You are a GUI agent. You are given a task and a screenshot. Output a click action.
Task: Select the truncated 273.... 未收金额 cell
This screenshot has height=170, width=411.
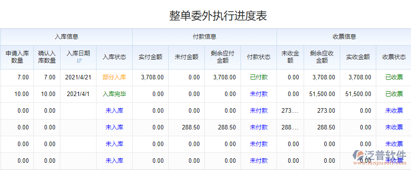(x=290, y=110)
